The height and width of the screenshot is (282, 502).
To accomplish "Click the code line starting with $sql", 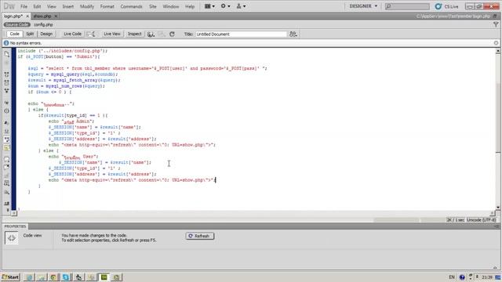I will (147, 68).
